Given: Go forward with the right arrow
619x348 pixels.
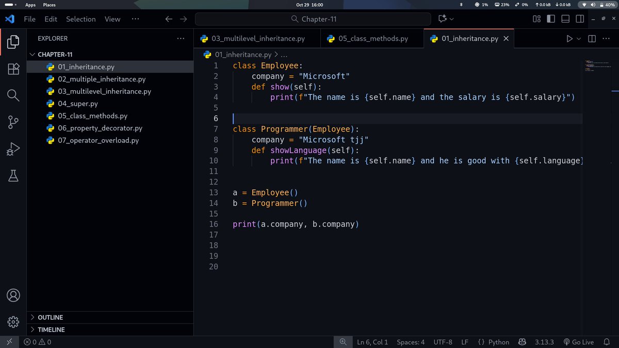Looking at the screenshot, I should [x=183, y=19].
